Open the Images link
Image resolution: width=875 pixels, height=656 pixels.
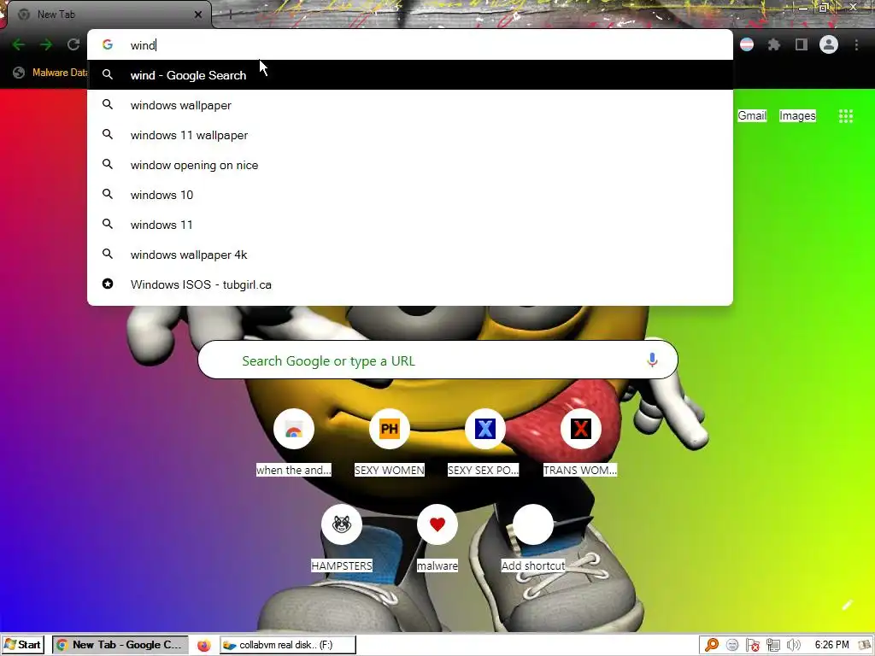click(797, 115)
